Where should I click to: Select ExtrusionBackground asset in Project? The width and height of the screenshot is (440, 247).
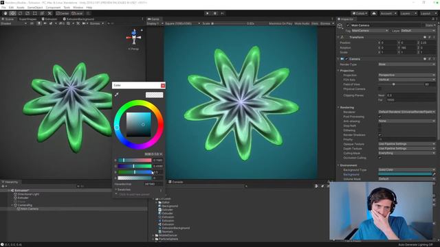pos(176,228)
